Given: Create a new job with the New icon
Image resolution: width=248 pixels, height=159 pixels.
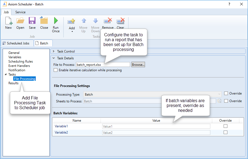Looking at the screenshot, I should tap(8, 23).
